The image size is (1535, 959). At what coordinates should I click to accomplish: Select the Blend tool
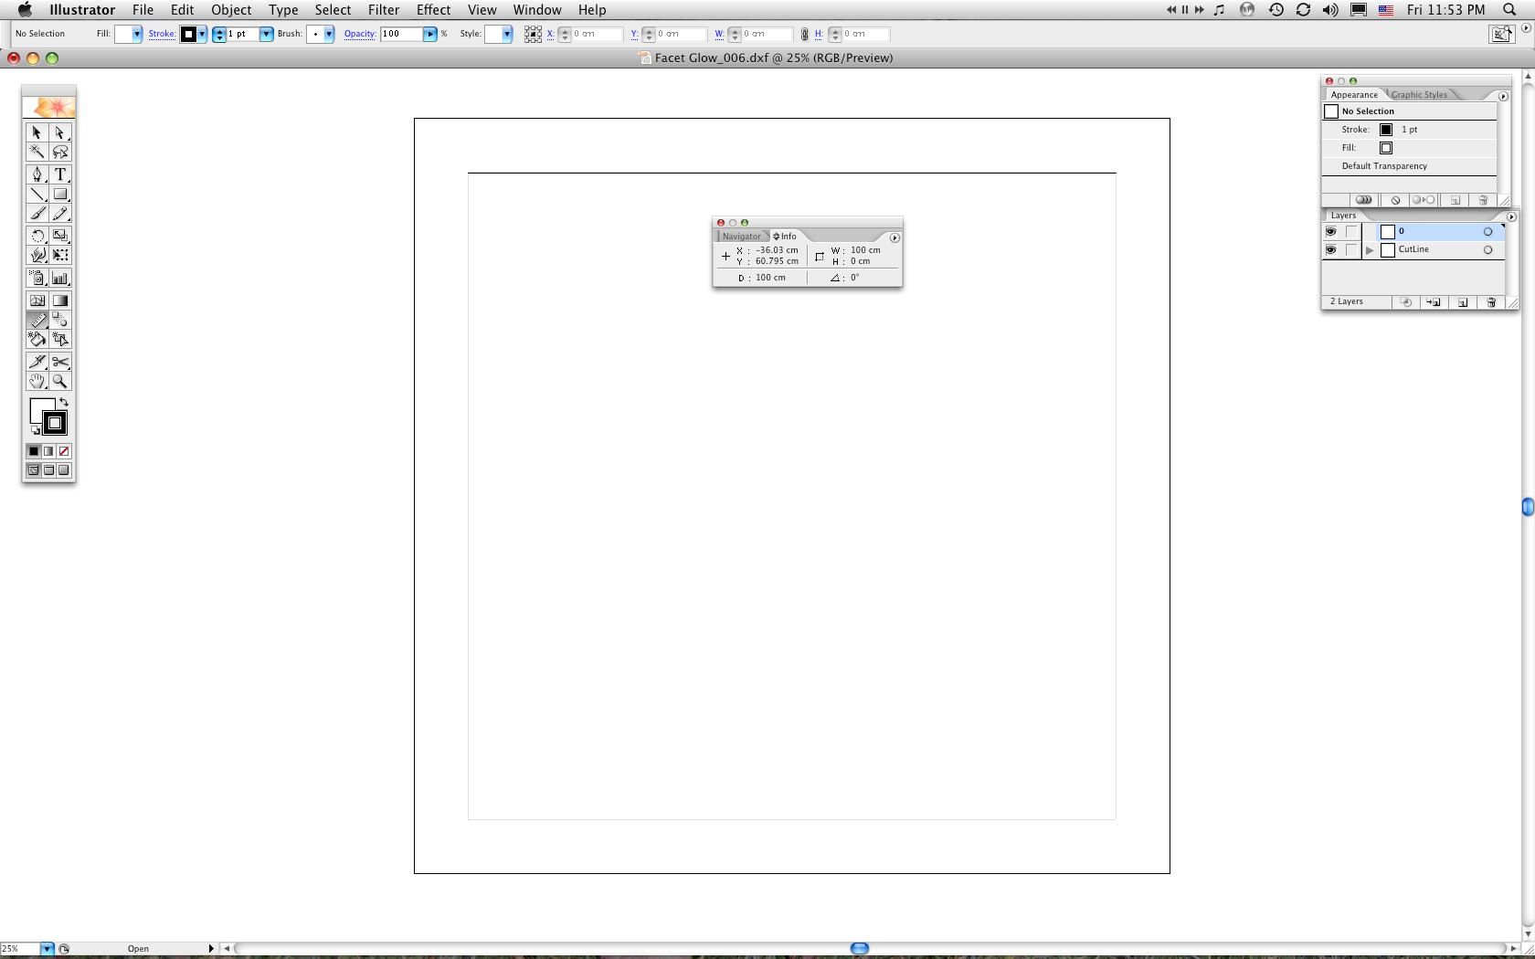pos(60,321)
